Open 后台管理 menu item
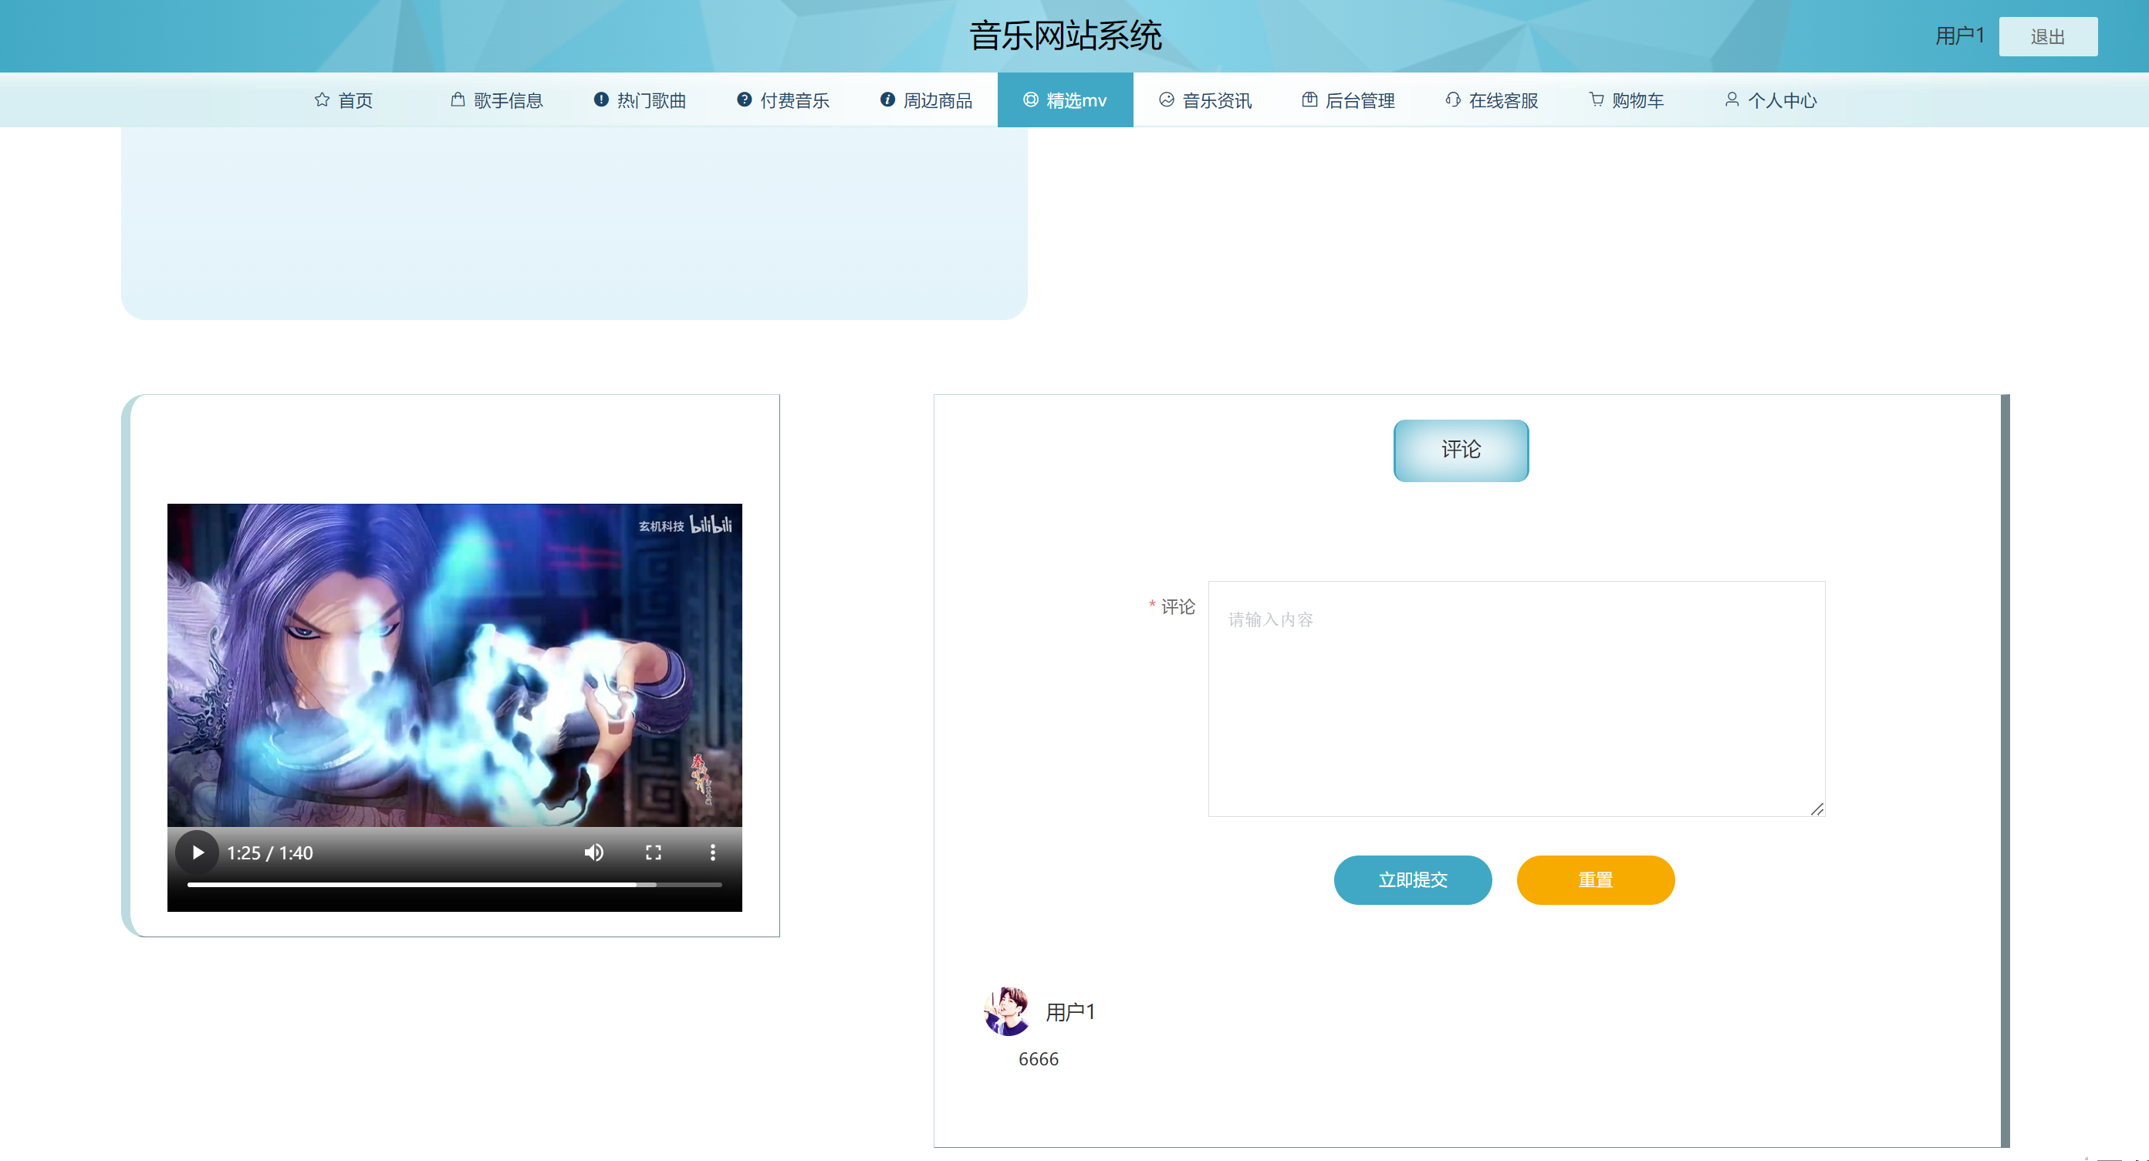This screenshot has height=1161, width=2149. (x=1349, y=100)
